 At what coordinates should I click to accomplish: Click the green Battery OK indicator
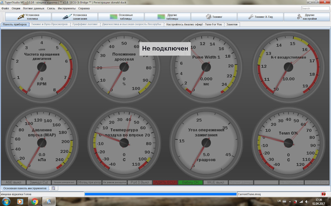190,182
